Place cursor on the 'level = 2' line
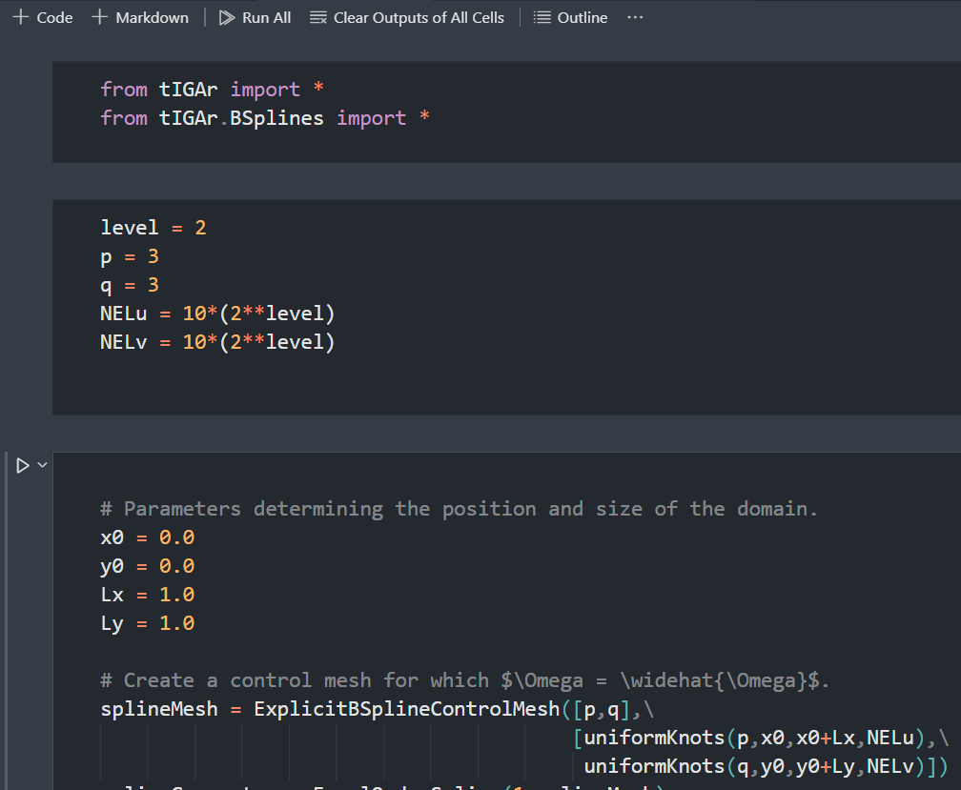 point(153,228)
